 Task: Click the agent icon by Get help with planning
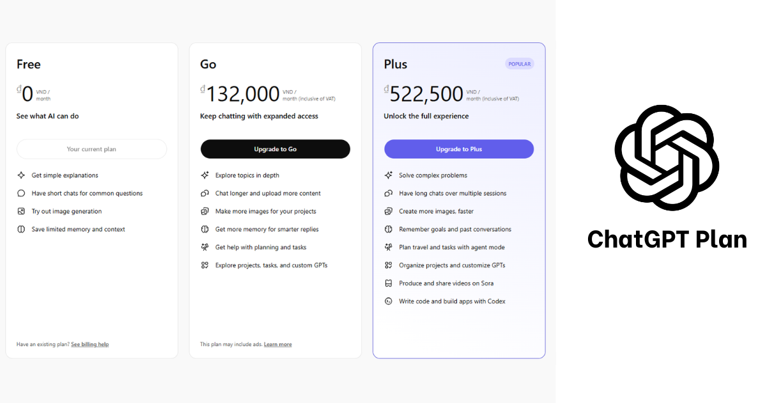point(205,247)
